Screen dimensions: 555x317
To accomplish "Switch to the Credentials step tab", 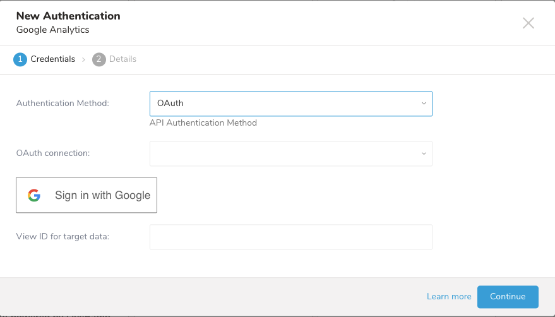I will coord(52,59).
